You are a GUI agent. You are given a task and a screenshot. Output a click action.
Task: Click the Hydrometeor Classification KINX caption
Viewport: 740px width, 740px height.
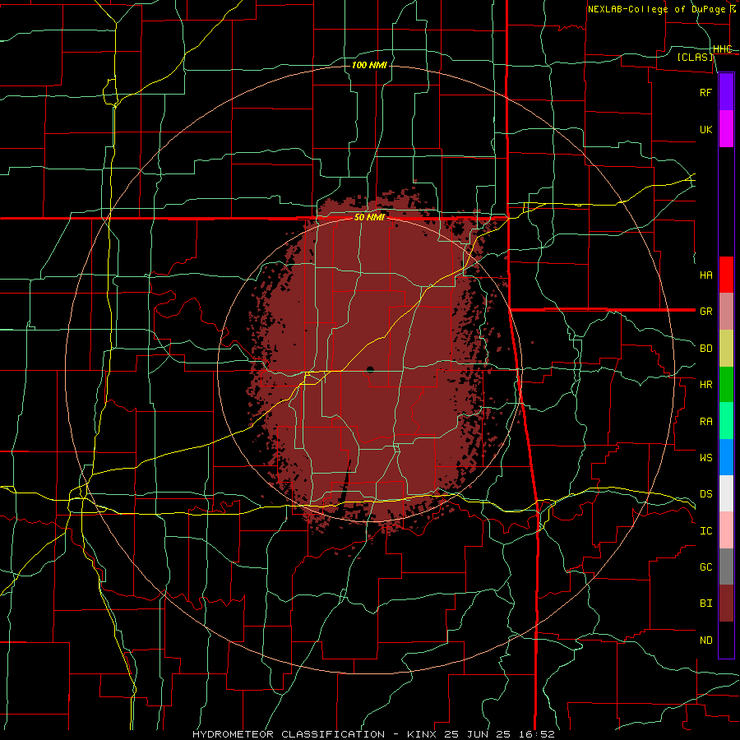tap(373, 734)
